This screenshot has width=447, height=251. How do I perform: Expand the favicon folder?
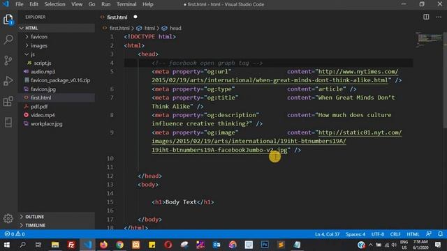pos(57,37)
